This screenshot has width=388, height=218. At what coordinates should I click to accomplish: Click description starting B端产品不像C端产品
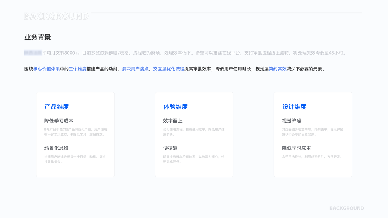[76, 132]
